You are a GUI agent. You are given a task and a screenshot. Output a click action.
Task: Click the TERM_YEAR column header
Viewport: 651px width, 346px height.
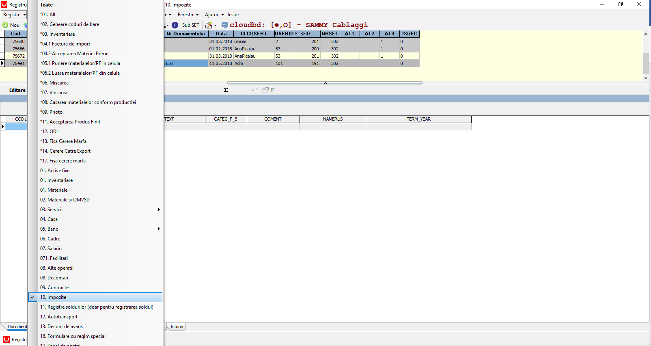[x=419, y=119]
